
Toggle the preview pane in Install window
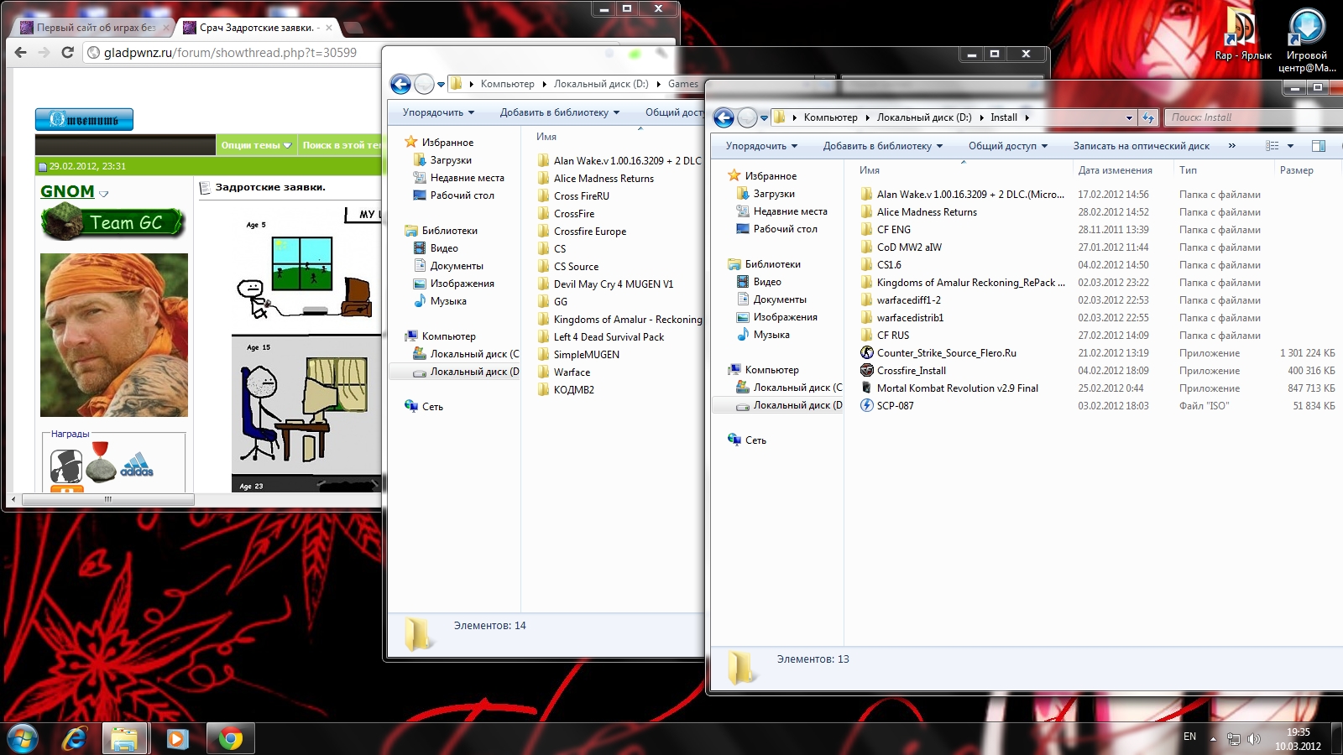tap(1319, 146)
